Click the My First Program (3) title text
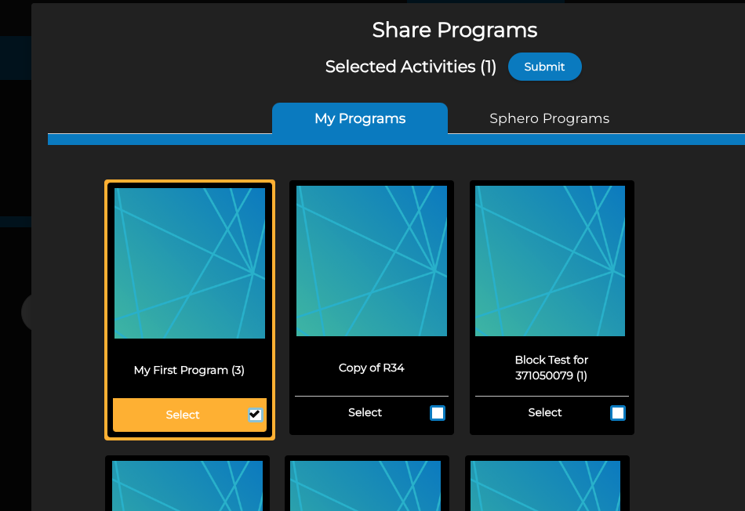 [189, 370]
